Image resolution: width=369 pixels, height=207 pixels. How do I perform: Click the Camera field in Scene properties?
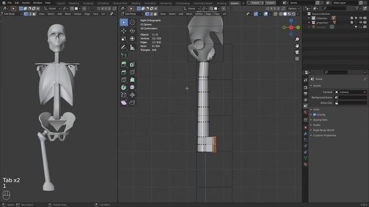pos(351,92)
